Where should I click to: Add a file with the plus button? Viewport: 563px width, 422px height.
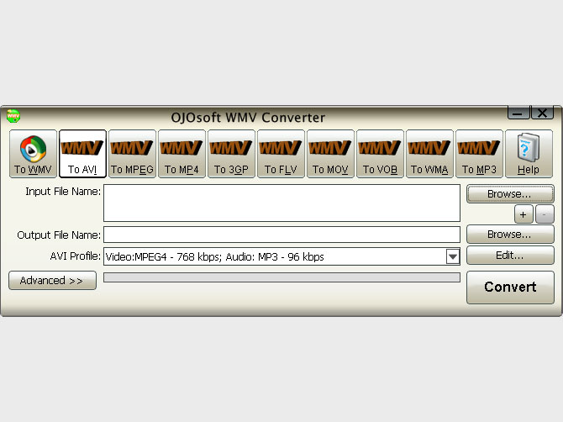coord(523,214)
